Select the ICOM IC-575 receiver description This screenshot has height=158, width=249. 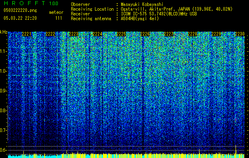click(159, 14)
